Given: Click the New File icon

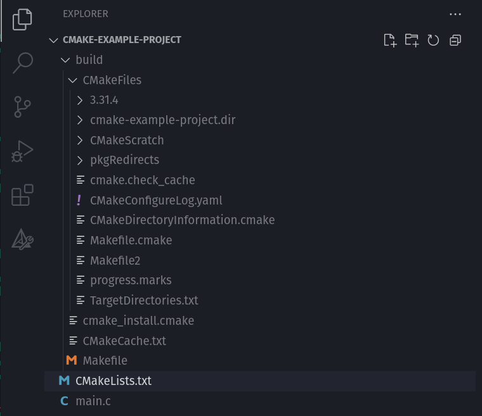Looking at the screenshot, I should tap(390, 40).
